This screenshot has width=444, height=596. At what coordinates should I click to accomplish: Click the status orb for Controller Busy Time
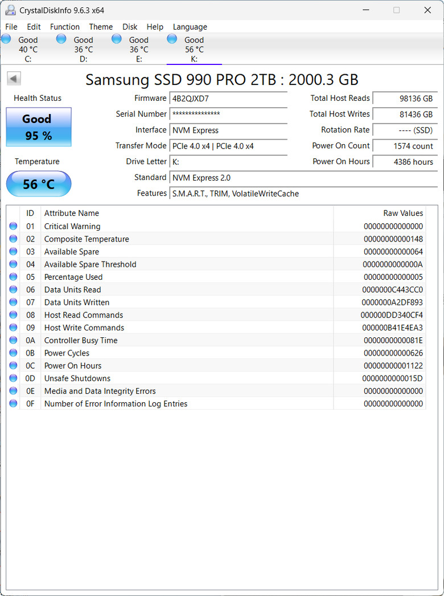pyautogui.click(x=13, y=340)
